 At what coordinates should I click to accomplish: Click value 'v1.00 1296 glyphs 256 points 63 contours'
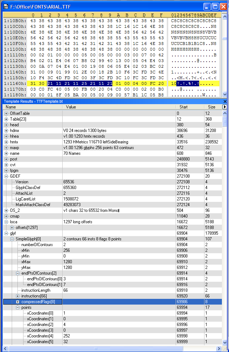point(98,148)
